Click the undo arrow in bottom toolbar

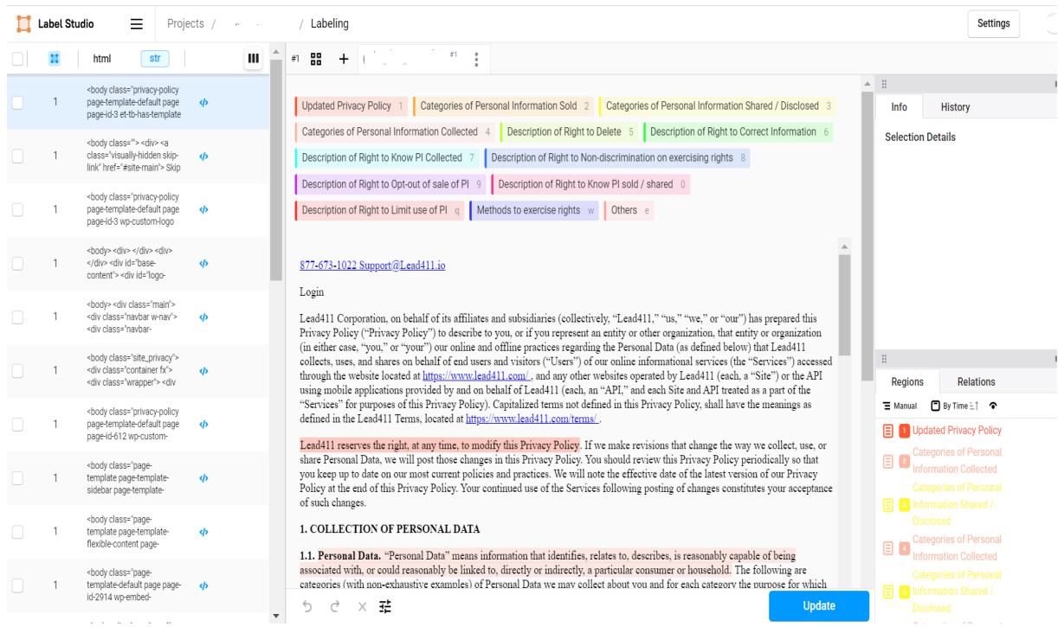(x=306, y=606)
